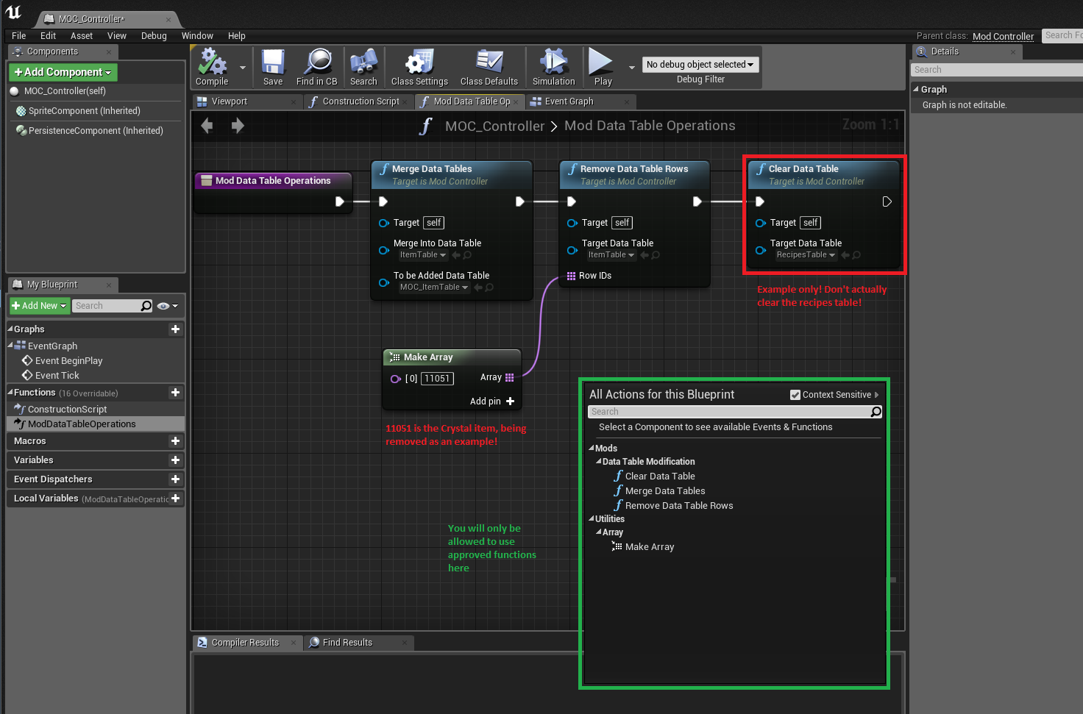Uncheck the Context Sensitive checkbox
1083x714 pixels.
point(795,395)
